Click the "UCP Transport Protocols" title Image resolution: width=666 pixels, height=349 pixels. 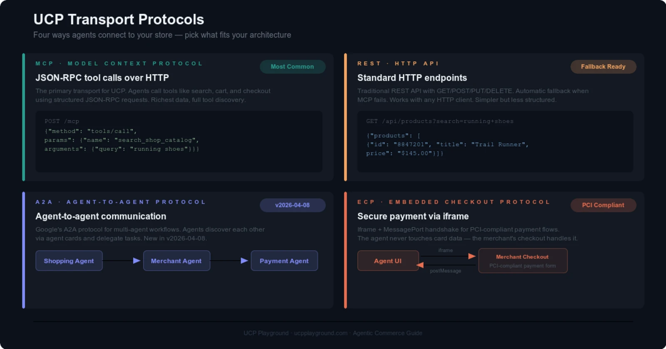point(119,20)
